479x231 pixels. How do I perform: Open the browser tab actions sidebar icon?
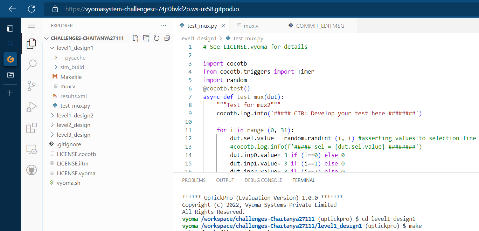[x=10, y=29]
